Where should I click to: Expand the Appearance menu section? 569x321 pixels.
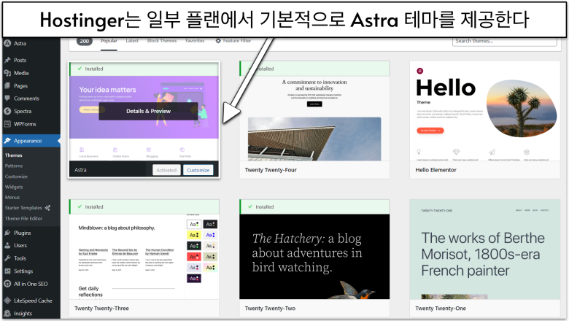pos(28,141)
